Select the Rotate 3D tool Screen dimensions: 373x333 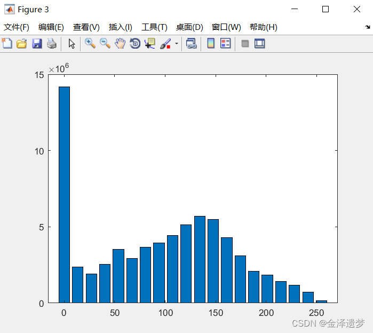(x=135, y=43)
